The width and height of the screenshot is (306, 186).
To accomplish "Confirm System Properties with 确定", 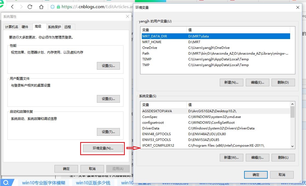I will 66,169.
